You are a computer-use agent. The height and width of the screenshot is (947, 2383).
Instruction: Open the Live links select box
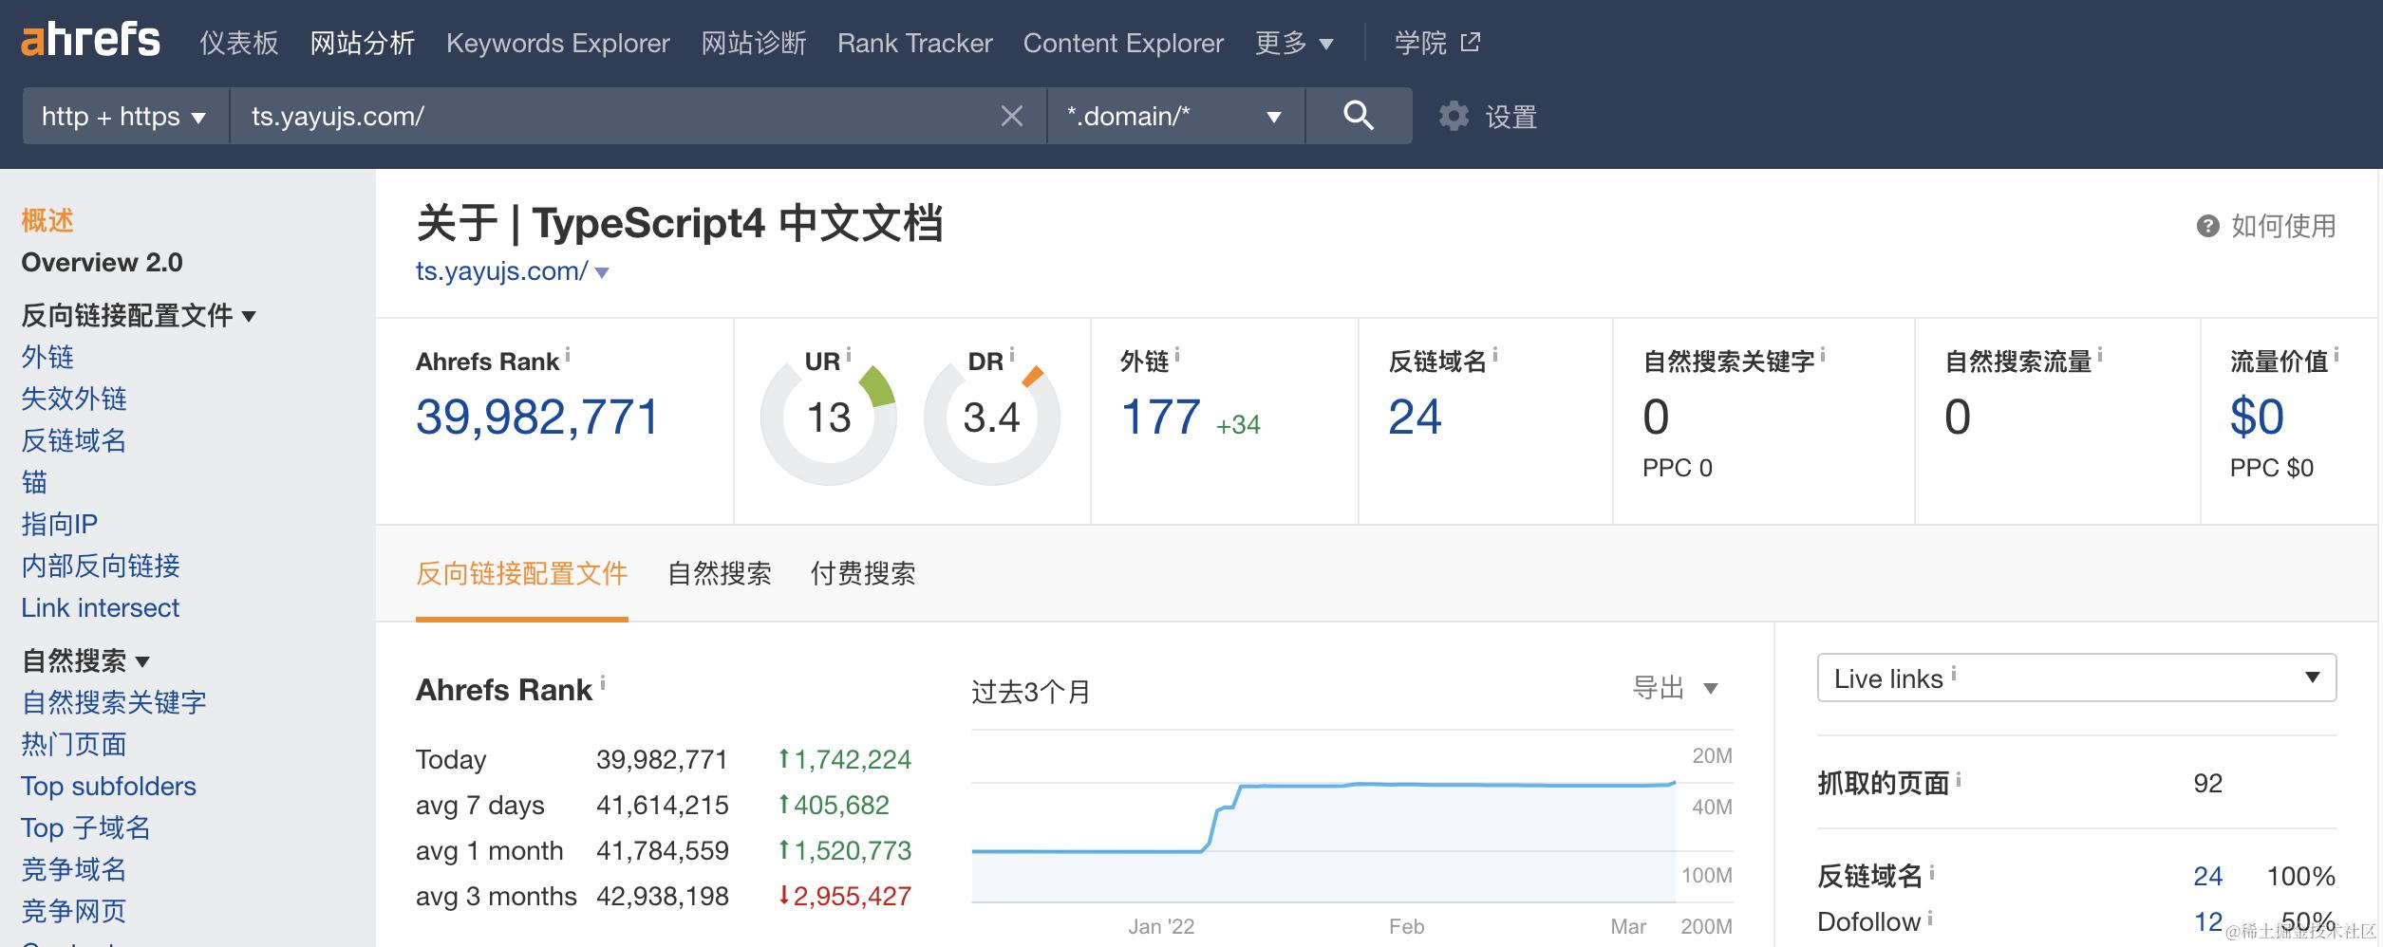(x=2076, y=678)
